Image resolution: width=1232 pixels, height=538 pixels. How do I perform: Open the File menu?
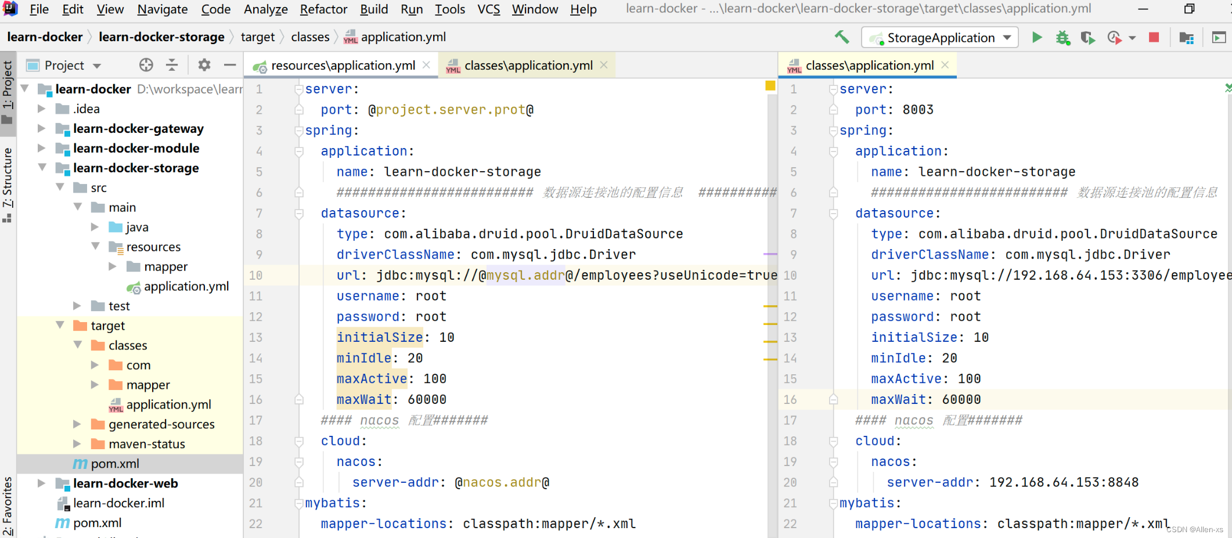pos(39,9)
